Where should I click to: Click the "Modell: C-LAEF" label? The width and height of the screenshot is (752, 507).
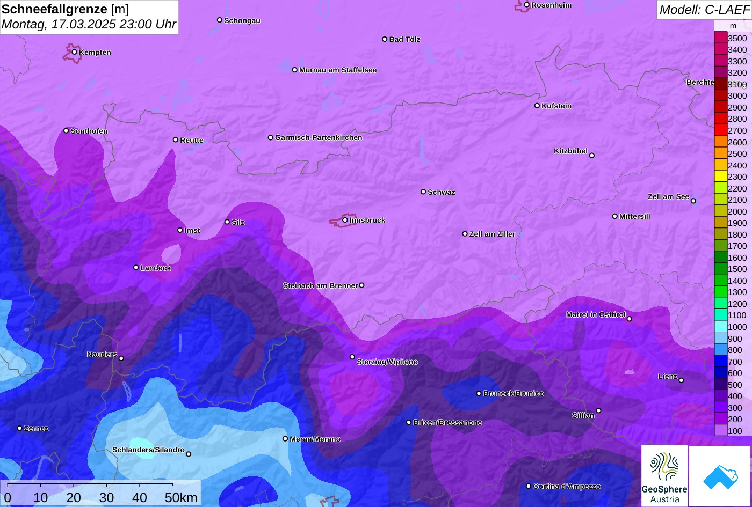[x=704, y=10]
